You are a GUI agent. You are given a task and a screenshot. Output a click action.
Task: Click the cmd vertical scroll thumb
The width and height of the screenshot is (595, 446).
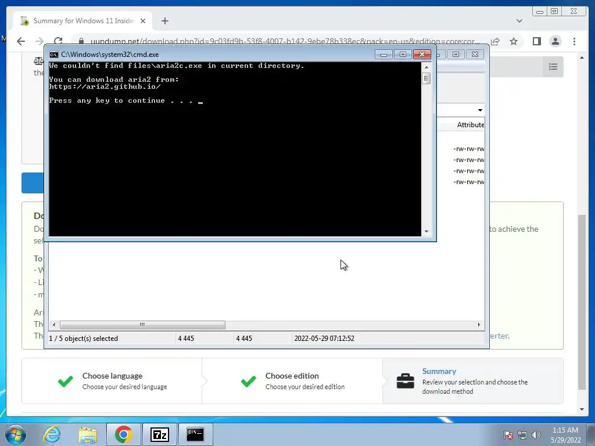tap(426, 78)
